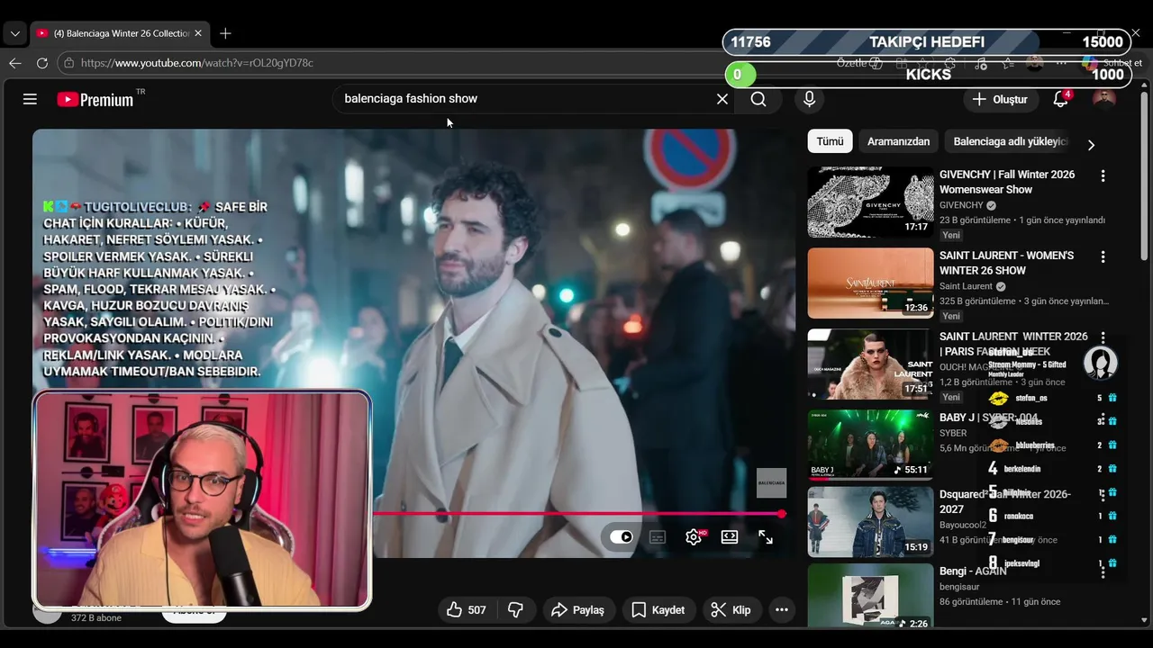Like the video with 507 likes
1153x648 pixels.
[467, 610]
